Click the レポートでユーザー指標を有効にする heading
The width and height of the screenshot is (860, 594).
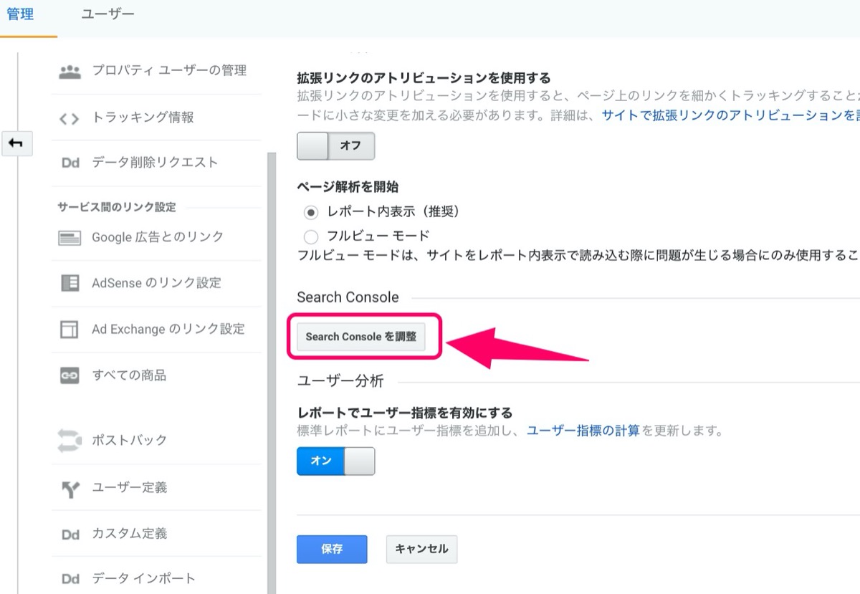tap(405, 413)
